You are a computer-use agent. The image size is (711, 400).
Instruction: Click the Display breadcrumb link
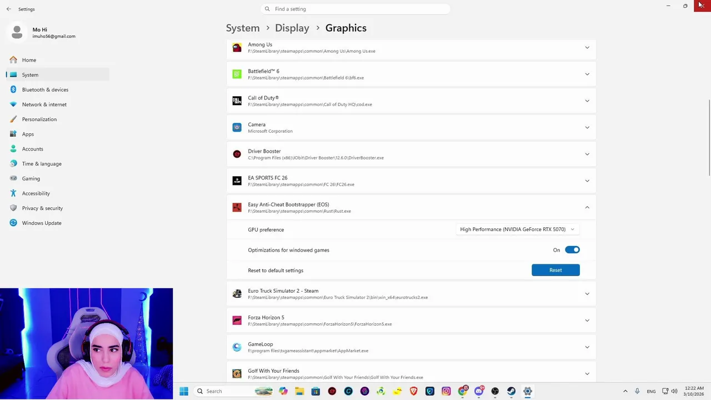tap(292, 28)
